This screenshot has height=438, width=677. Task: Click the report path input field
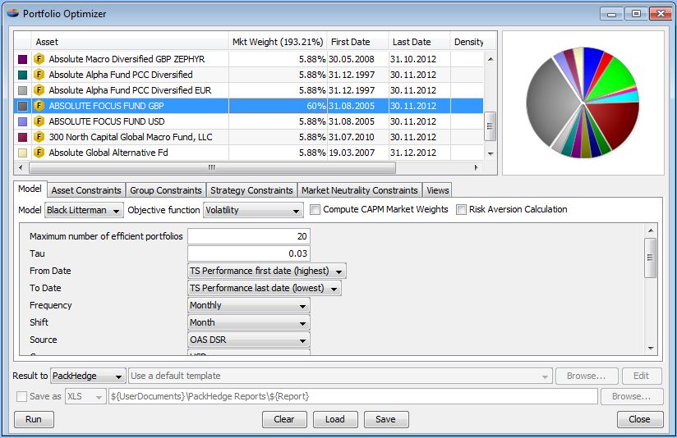pyautogui.click(x=352, y=396)
